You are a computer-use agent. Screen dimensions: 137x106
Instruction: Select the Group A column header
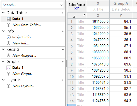point(121,3)
